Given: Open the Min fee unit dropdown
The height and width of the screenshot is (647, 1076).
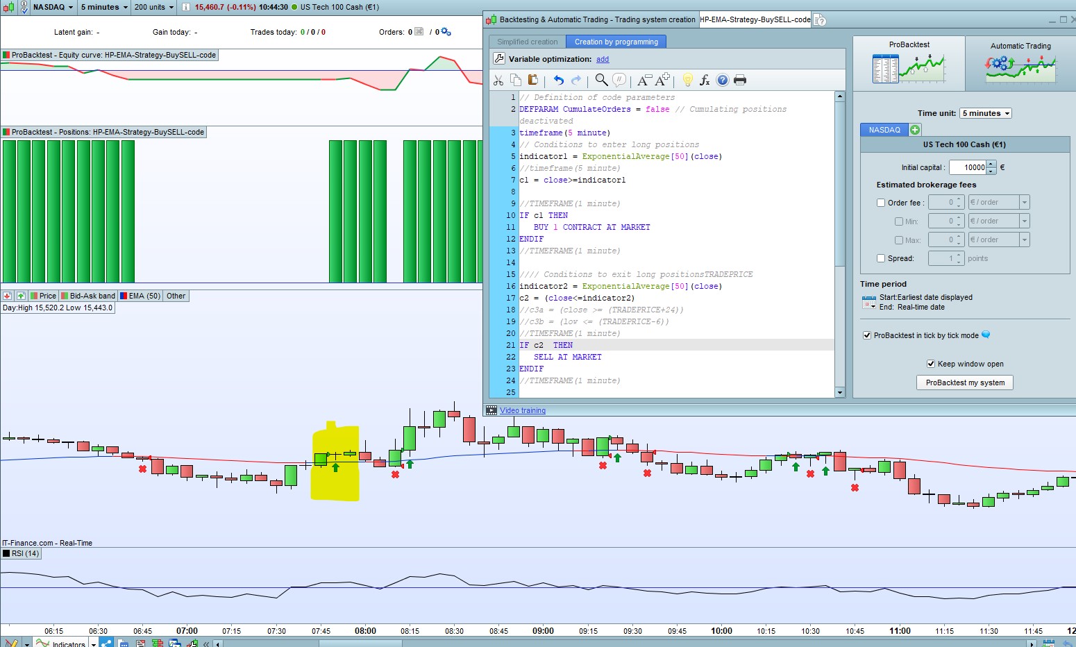Looking at the screenshot, I should pos(1025,221).
